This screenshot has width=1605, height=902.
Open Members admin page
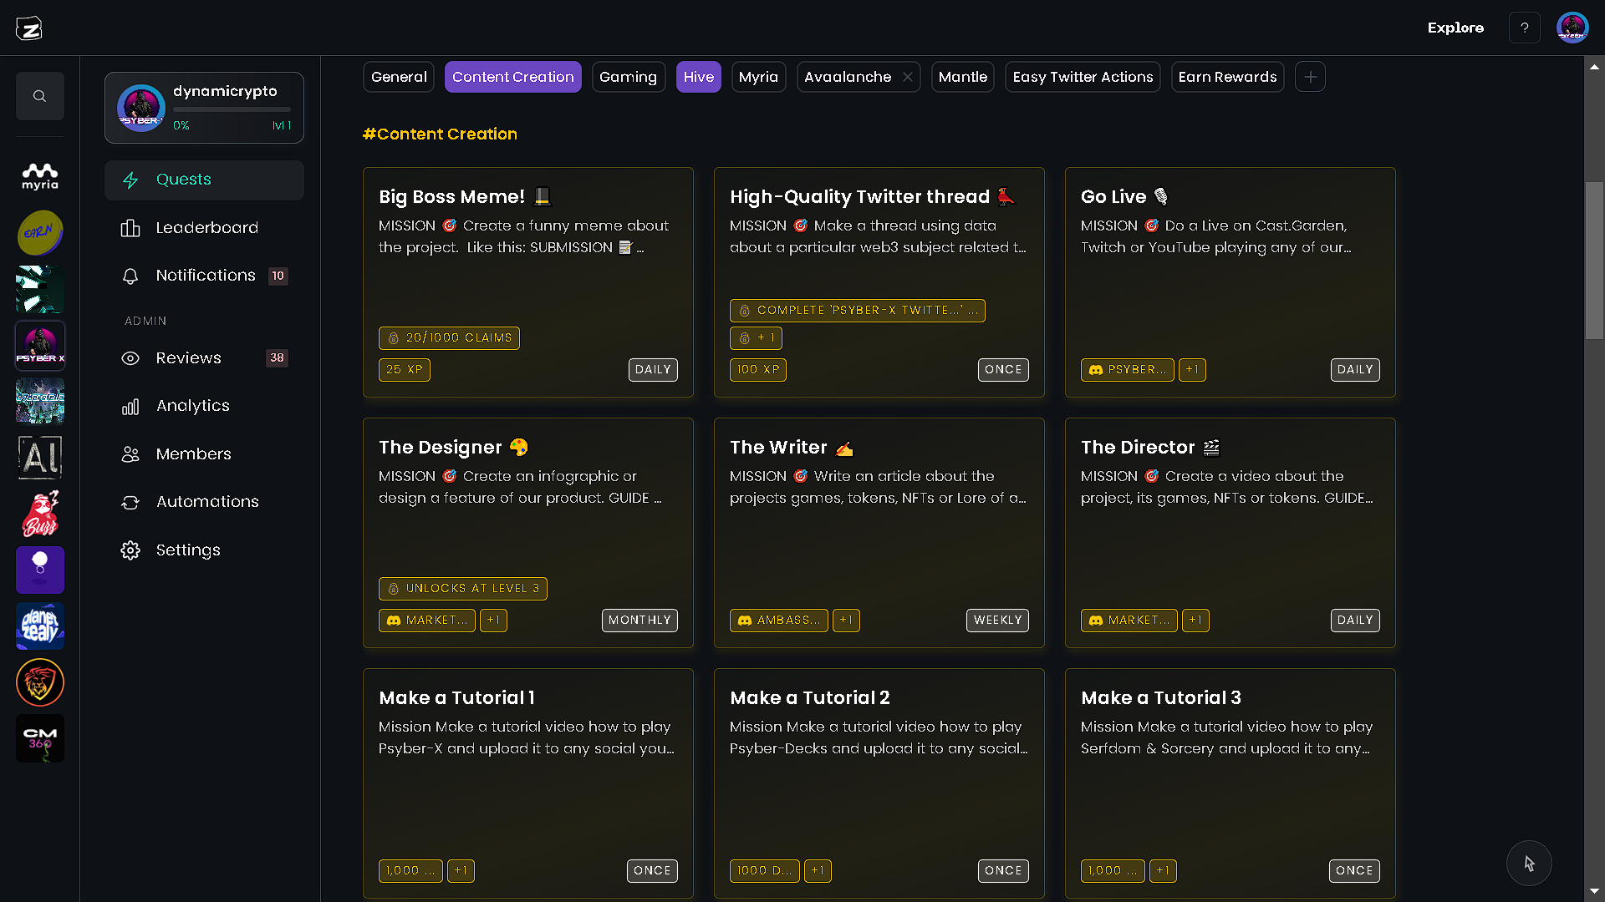[204, 454]
